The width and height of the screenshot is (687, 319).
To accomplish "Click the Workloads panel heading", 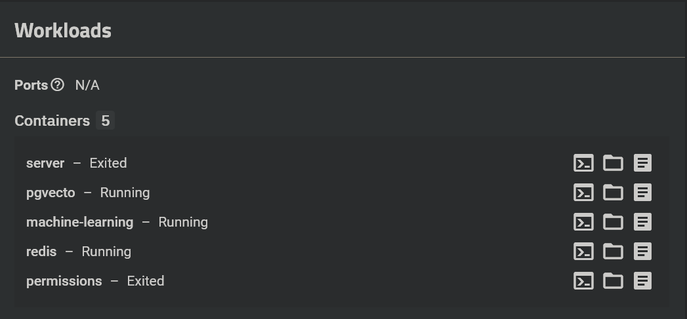I will click(63, 31).
